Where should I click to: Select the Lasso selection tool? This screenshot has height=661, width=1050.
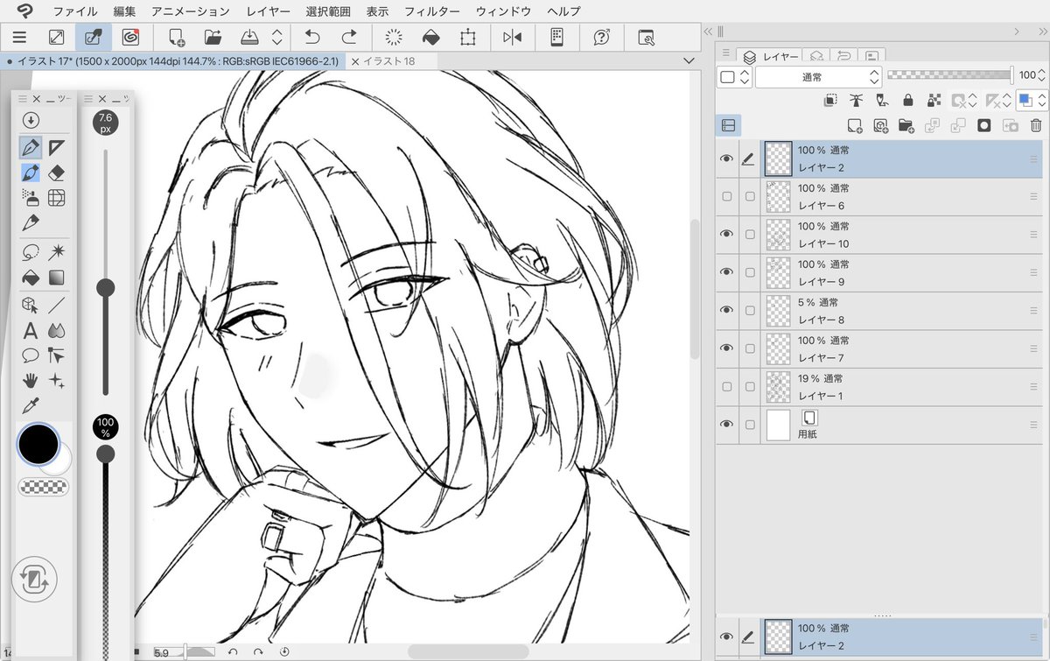pyautogui.click(x=31, y=252)
